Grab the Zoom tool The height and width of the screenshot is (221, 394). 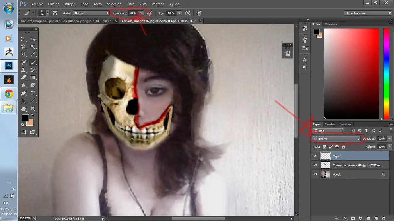[33, 109]
